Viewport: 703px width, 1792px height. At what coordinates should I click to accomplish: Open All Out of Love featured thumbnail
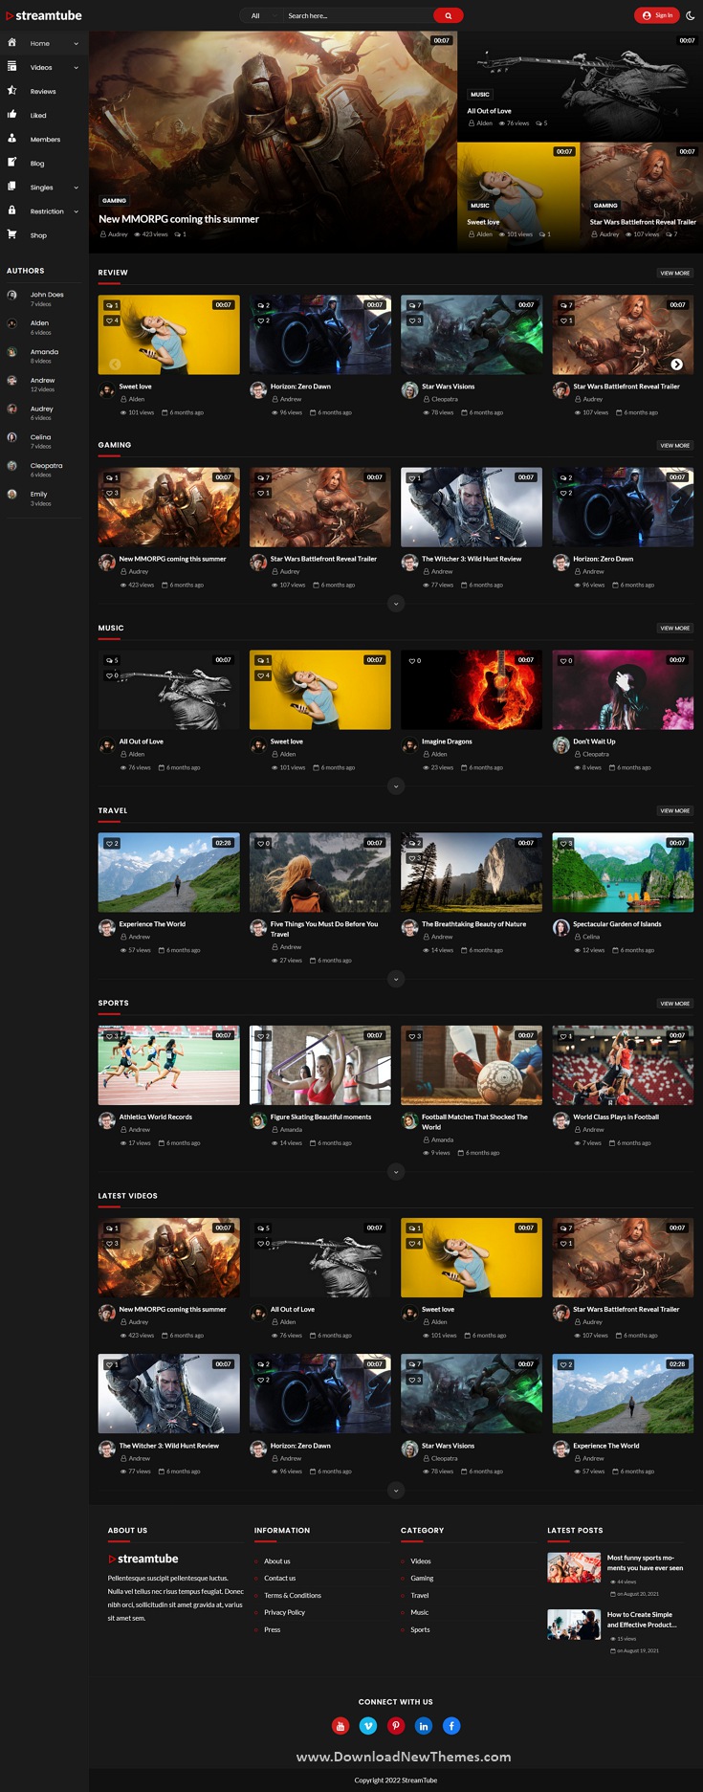pos(580,87)
